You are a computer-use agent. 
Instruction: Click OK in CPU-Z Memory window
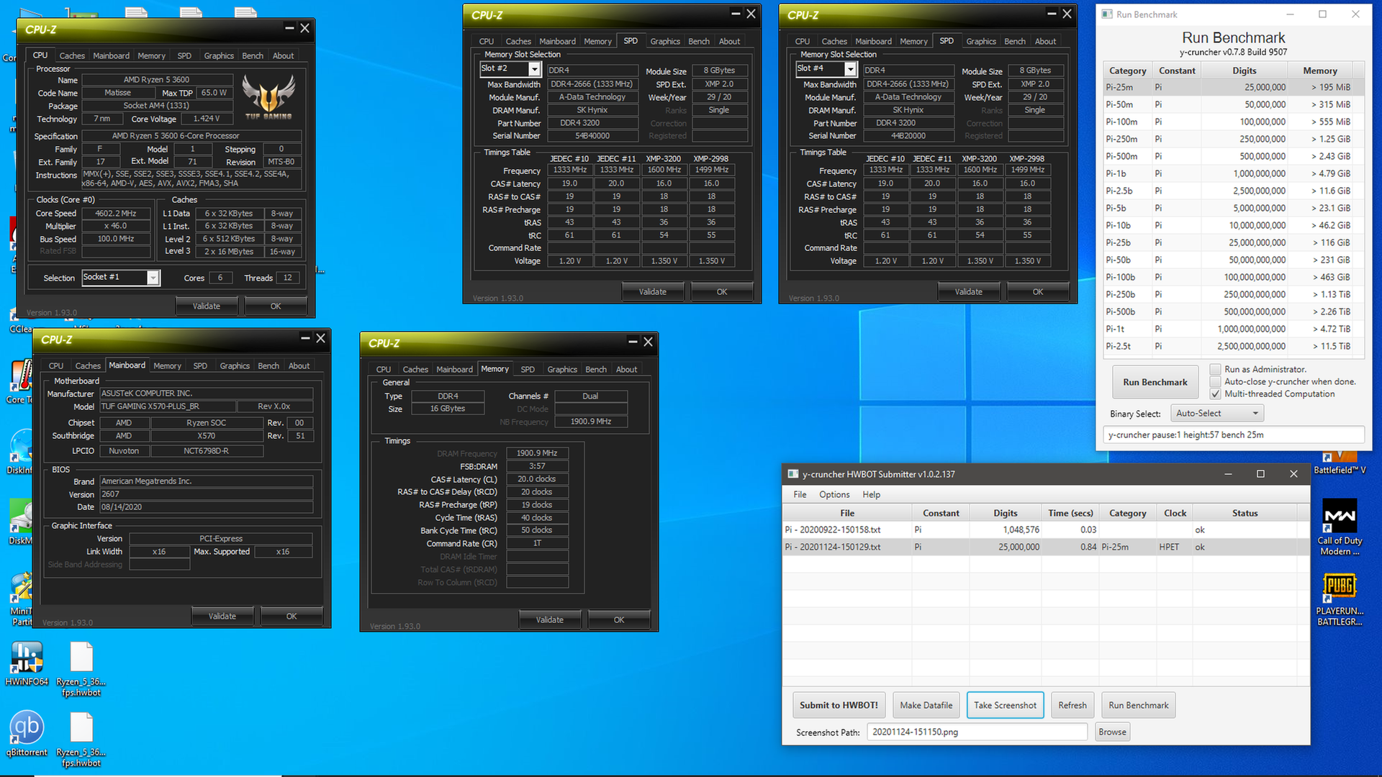619,619
